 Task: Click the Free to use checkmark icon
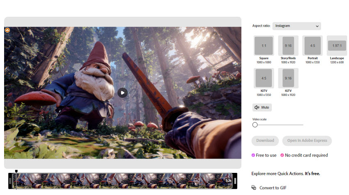(x=253, y=155)
